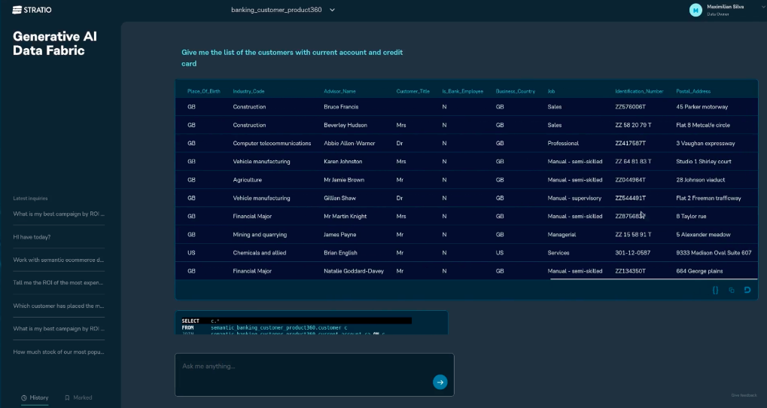
Task: Open 'Which customer has placed the m...' inquiry
Action: coord(59,306)
